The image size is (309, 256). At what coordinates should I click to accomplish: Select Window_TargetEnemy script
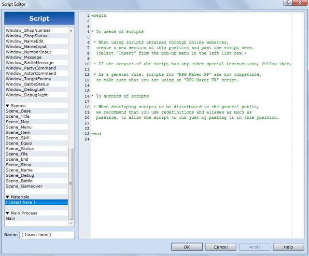tap(37, 79)
